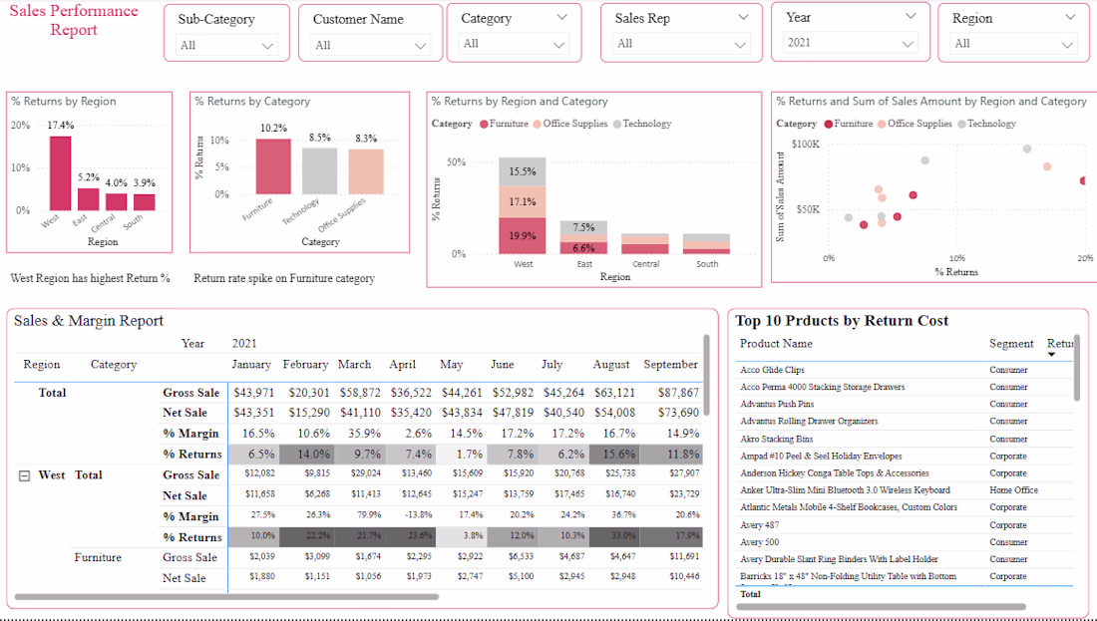
Task: Click the matrix horizontal scrollbar
Action: pos(226,597)
